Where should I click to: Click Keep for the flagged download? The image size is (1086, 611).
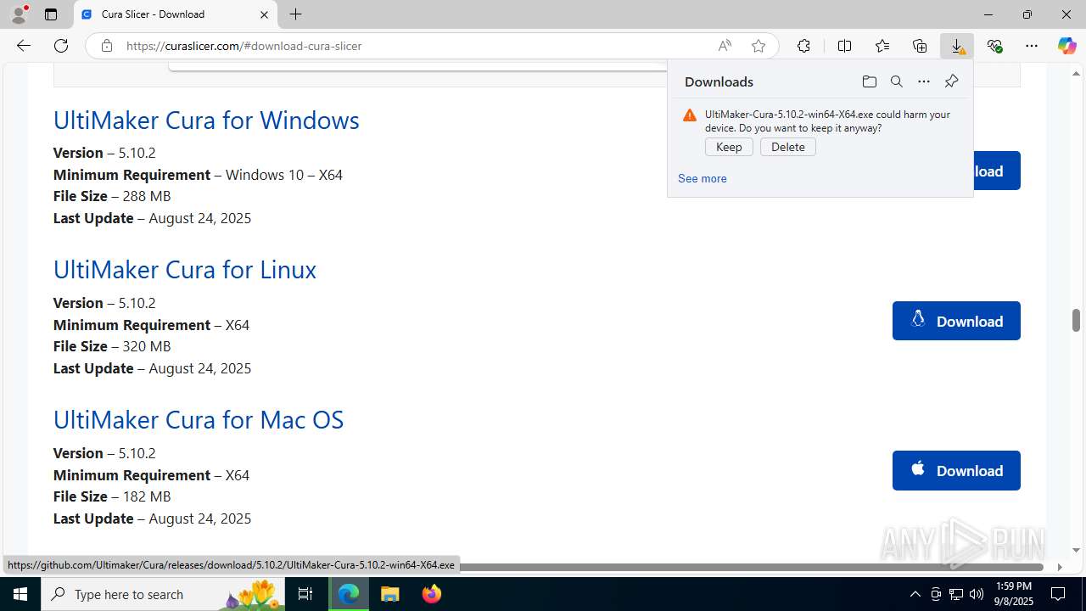click(x=729, y=147)
